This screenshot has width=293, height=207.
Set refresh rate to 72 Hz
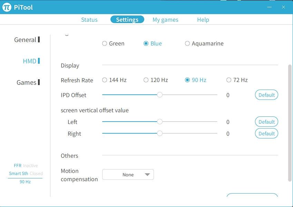229,80
